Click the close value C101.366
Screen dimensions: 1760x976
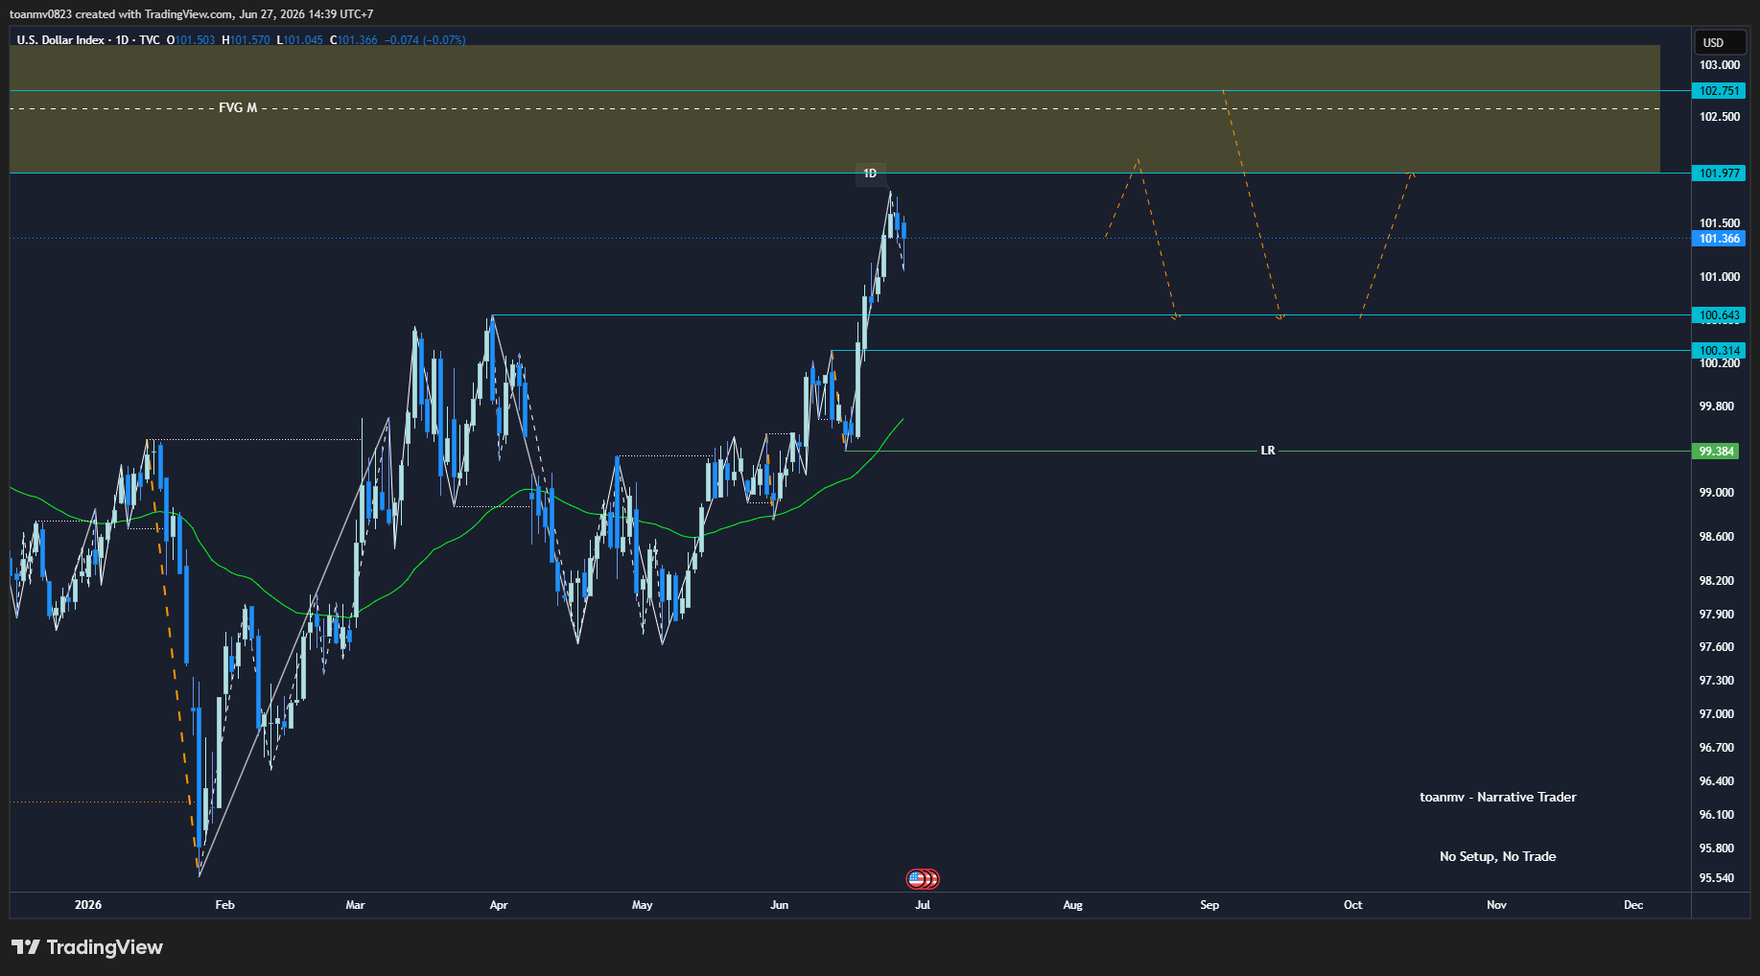pyautogui.click(x=354, y=40)
